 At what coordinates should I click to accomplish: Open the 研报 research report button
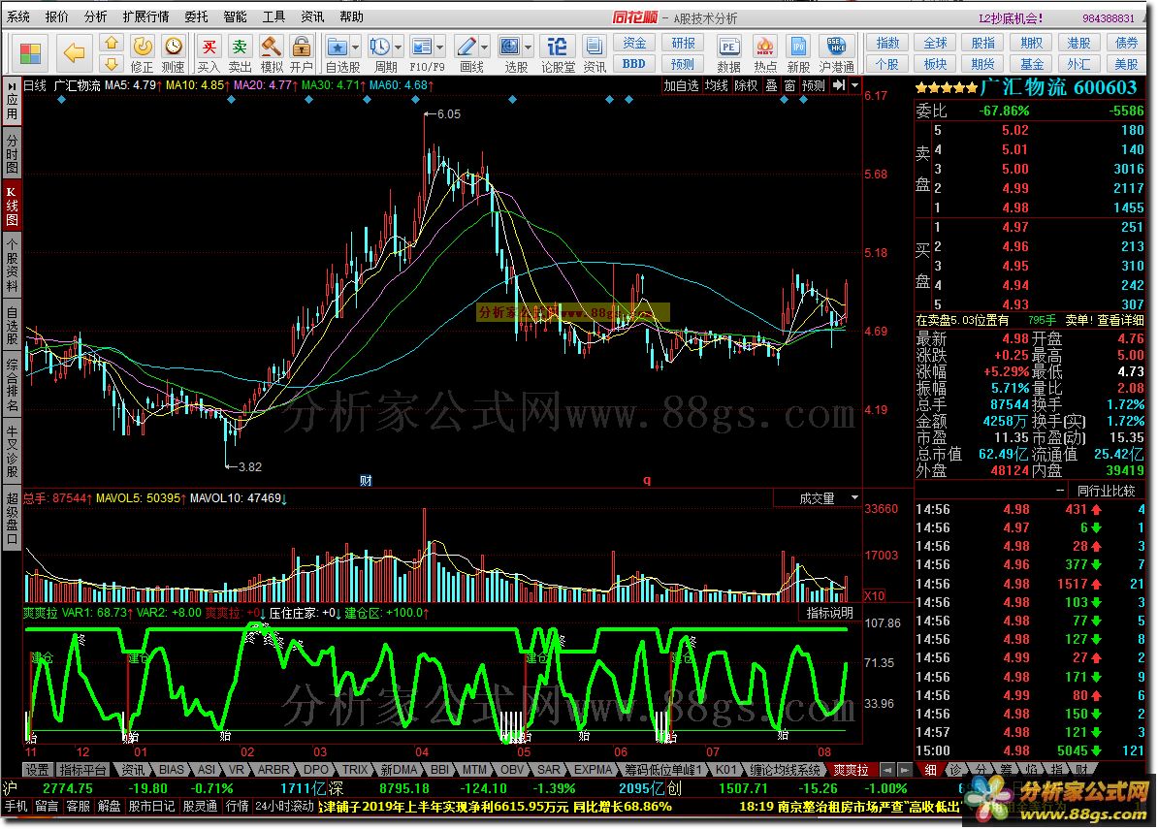tap(683, 43)
